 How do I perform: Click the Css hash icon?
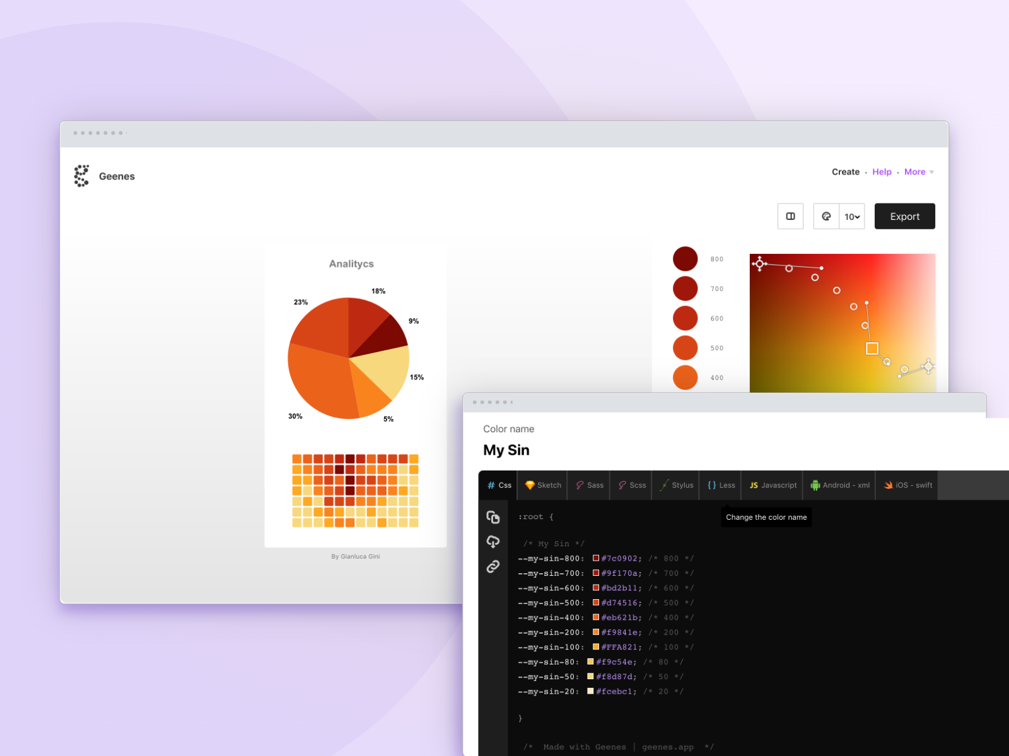point(491,485)
